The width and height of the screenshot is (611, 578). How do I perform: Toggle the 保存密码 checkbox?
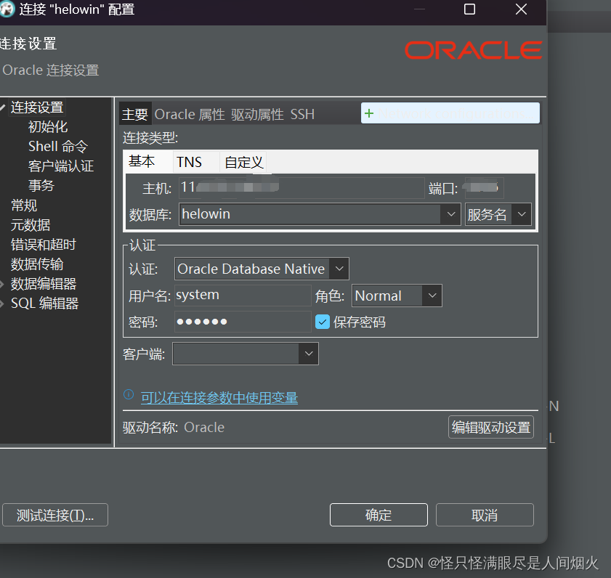coord(323,322)
